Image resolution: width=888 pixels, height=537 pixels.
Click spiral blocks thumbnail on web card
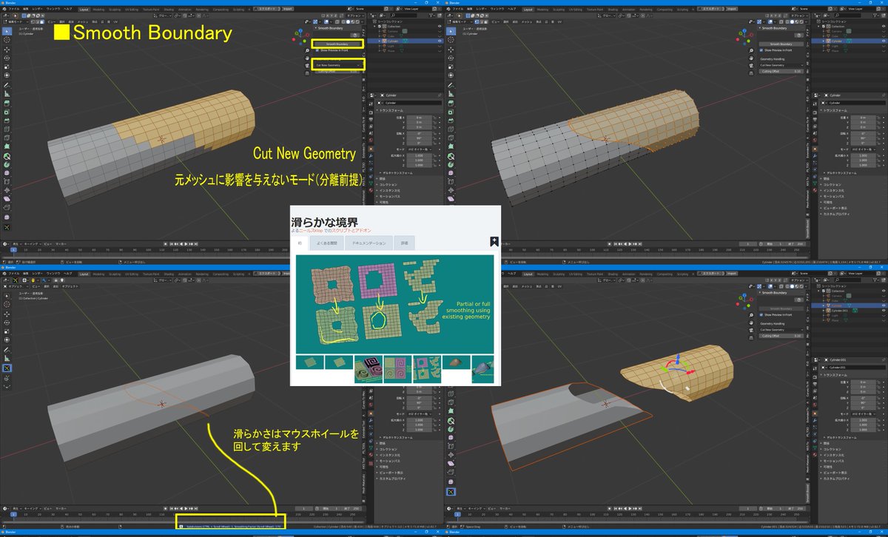tap(369, 369)
